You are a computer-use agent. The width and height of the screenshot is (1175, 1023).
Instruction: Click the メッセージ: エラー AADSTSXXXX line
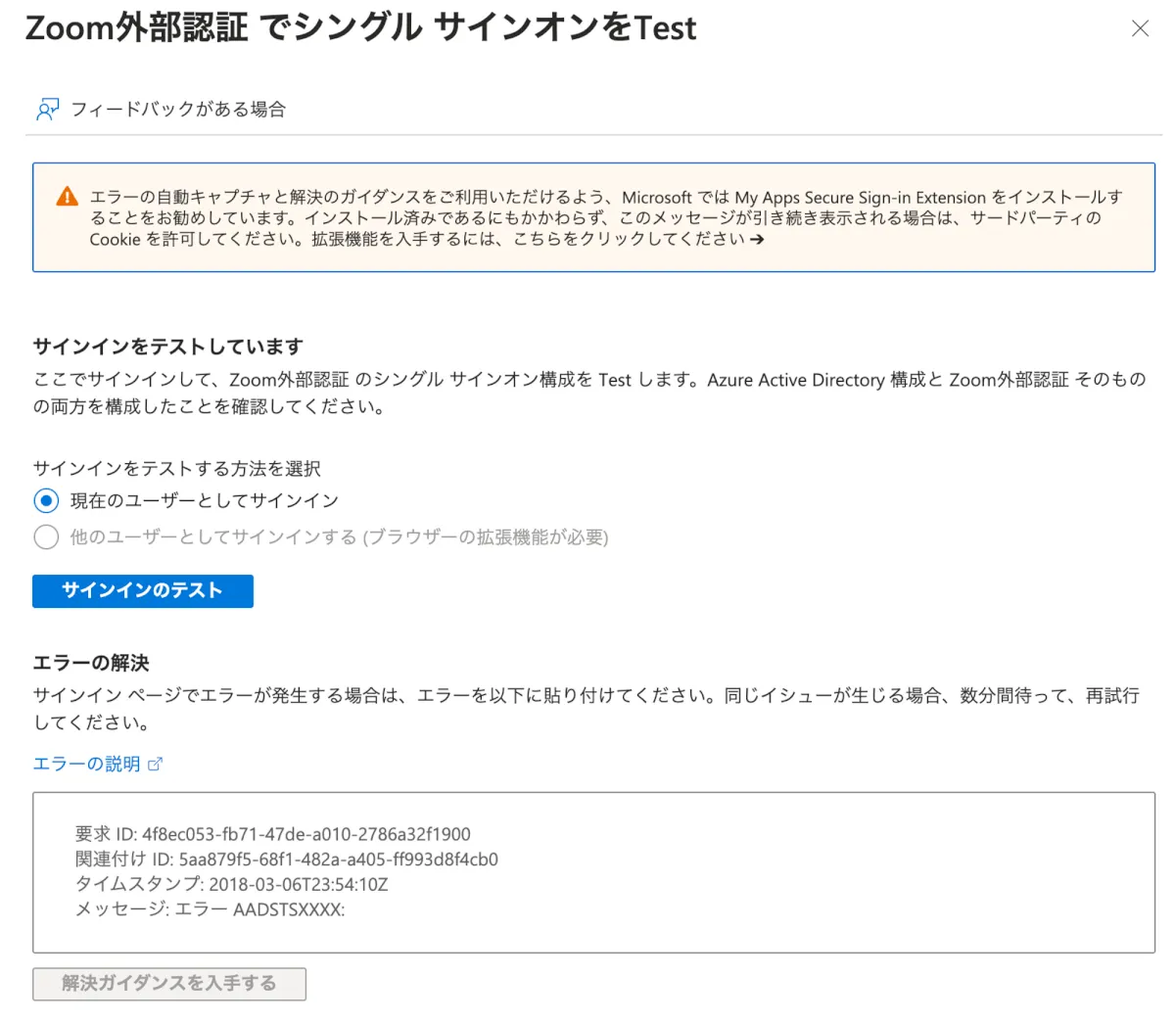tap(210, 909)
